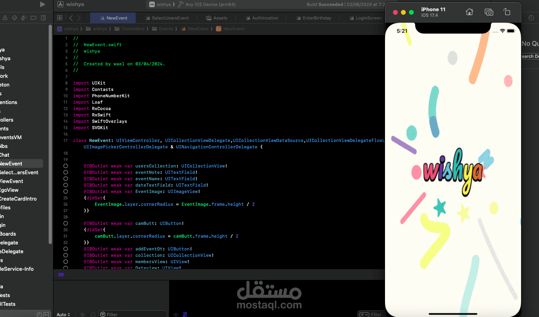
Task: Click the quick look eye icon in variables view
Action: pos(82,315)
